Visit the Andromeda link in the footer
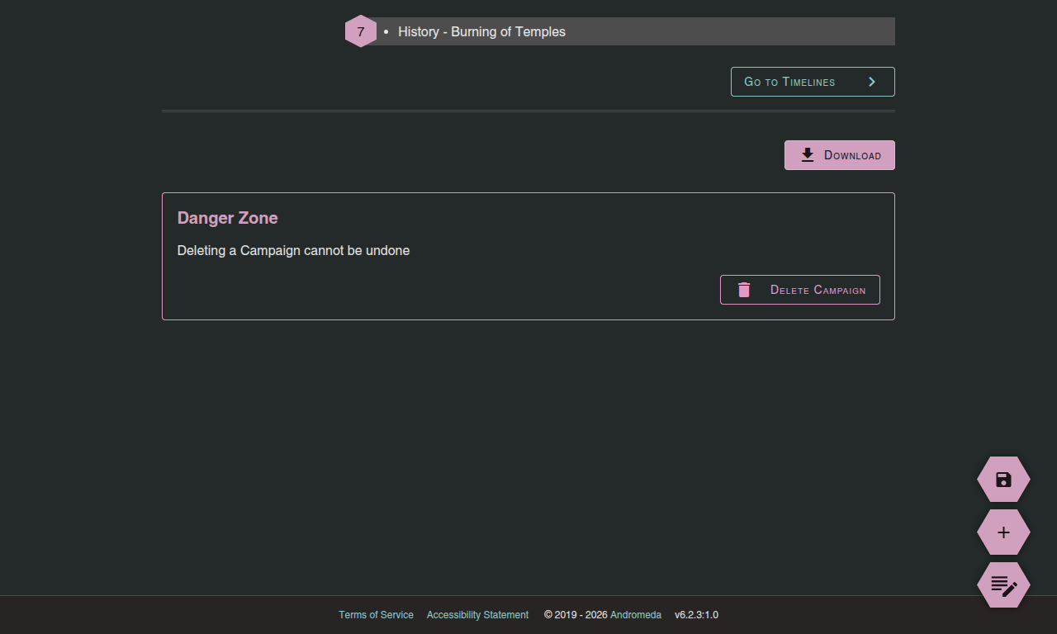Viewport: 1057px width, 634px height. point(636,614)
